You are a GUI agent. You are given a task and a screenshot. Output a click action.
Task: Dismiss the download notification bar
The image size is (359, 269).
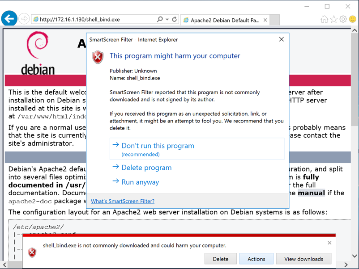pyautogui.click(x=329, y=243)
